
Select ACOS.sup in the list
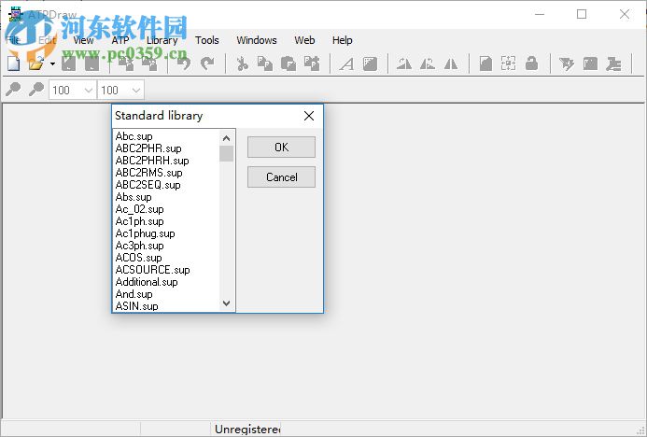pos(138,258)
